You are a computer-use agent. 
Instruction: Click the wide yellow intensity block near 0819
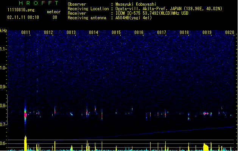coord(206,147)
